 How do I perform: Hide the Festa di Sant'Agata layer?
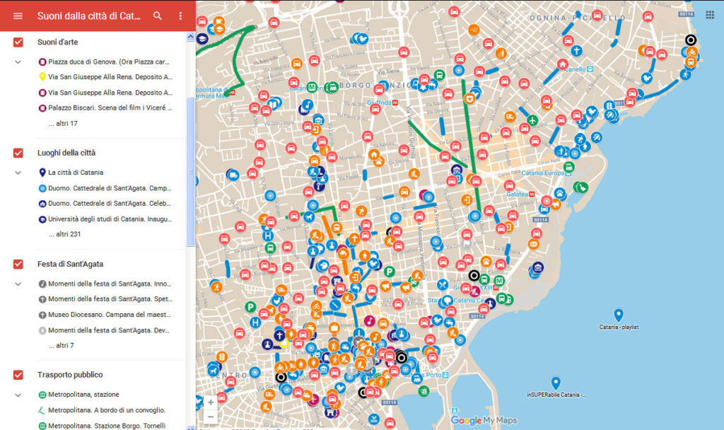click(x=18, y=264)
